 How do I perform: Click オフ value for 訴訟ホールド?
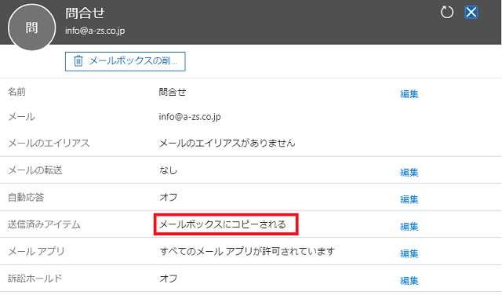tap(169, 279)
